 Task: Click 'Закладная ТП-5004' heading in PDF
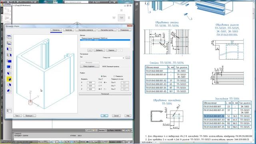(x=227, y=99)
